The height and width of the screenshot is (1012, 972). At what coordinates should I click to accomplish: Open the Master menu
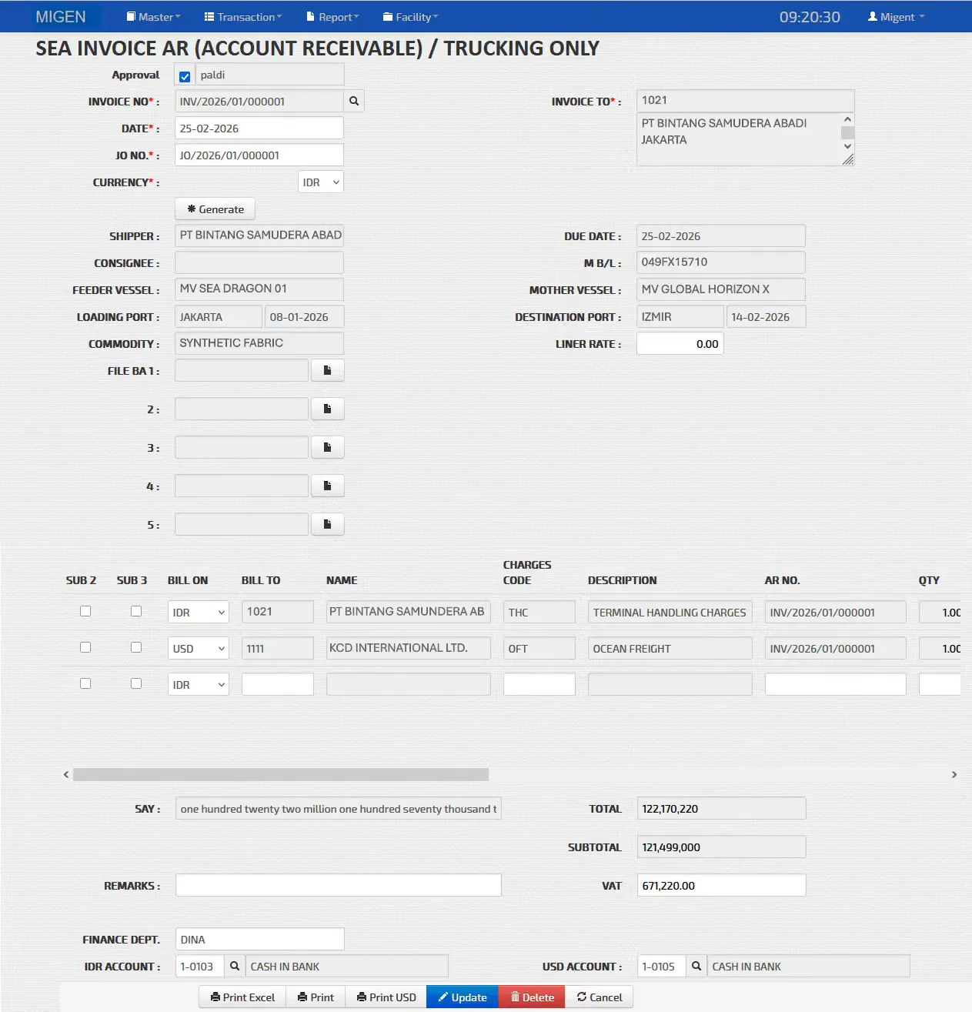[153, 17]
